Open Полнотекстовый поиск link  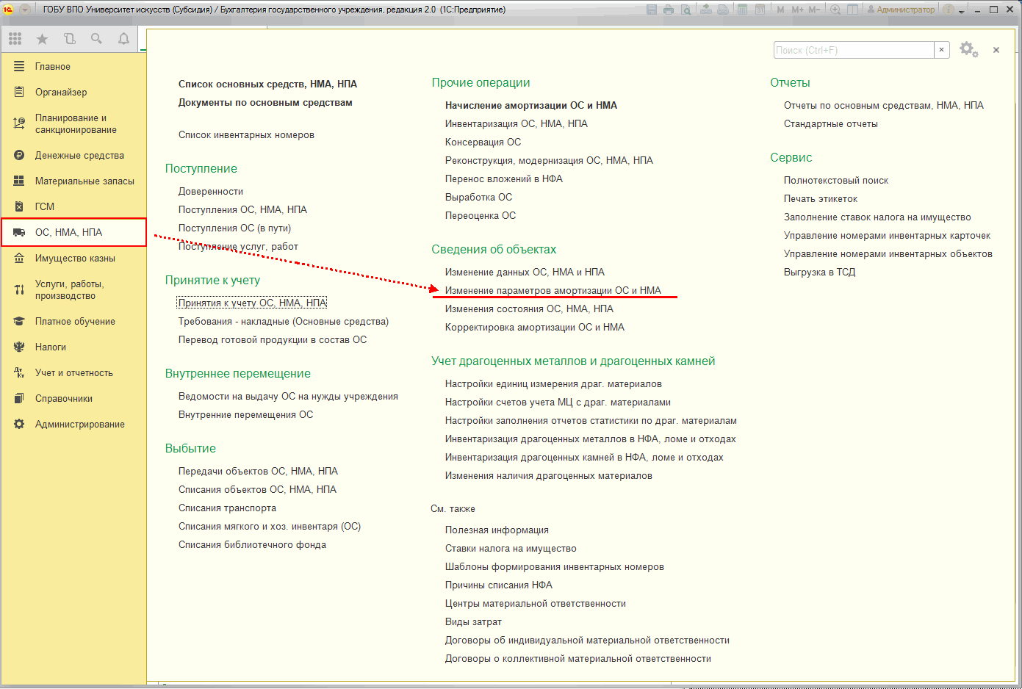836,180
